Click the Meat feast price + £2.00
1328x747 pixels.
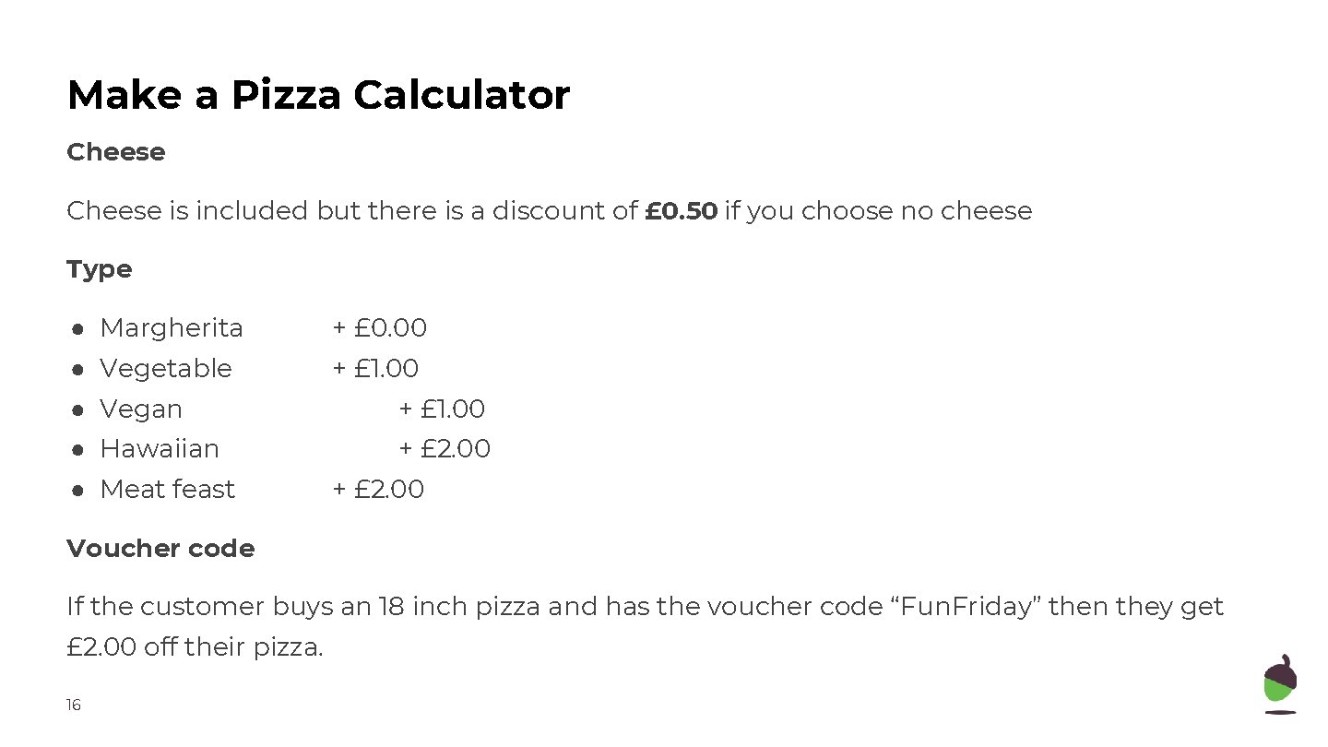click(x=378, y=490)
